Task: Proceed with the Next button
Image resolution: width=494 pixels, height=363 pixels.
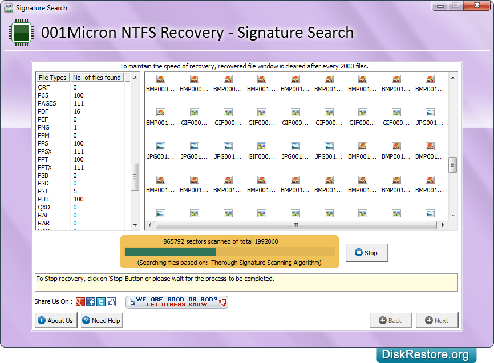Action: point(437,320)
